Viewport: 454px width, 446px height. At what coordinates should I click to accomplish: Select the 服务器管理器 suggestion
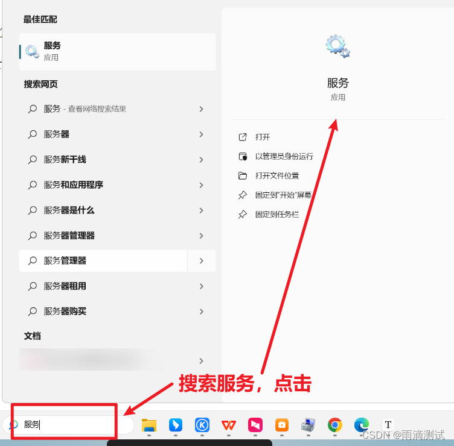click(103, 236)
